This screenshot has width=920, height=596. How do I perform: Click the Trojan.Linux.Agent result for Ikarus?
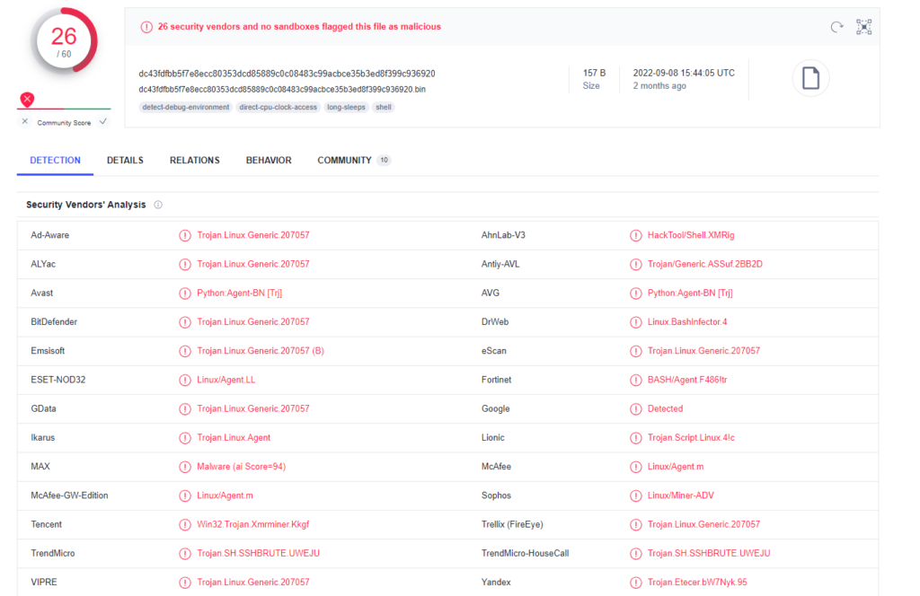coord(234,438)
